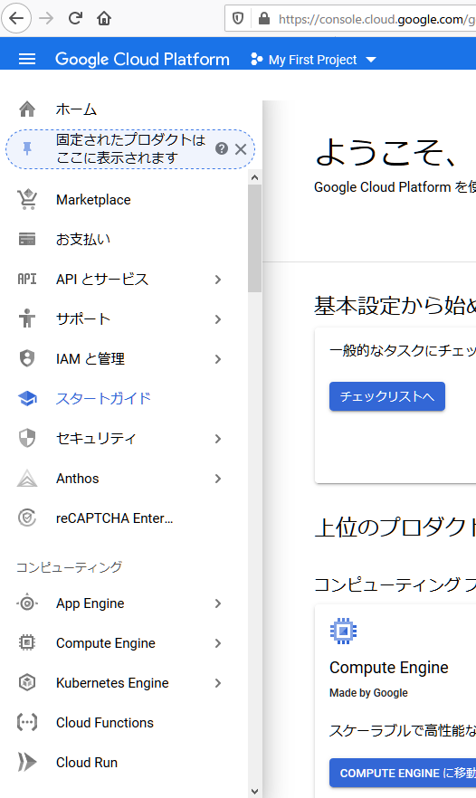Click the IAM と管理 shield icon
476x798 pixels.
27,358
